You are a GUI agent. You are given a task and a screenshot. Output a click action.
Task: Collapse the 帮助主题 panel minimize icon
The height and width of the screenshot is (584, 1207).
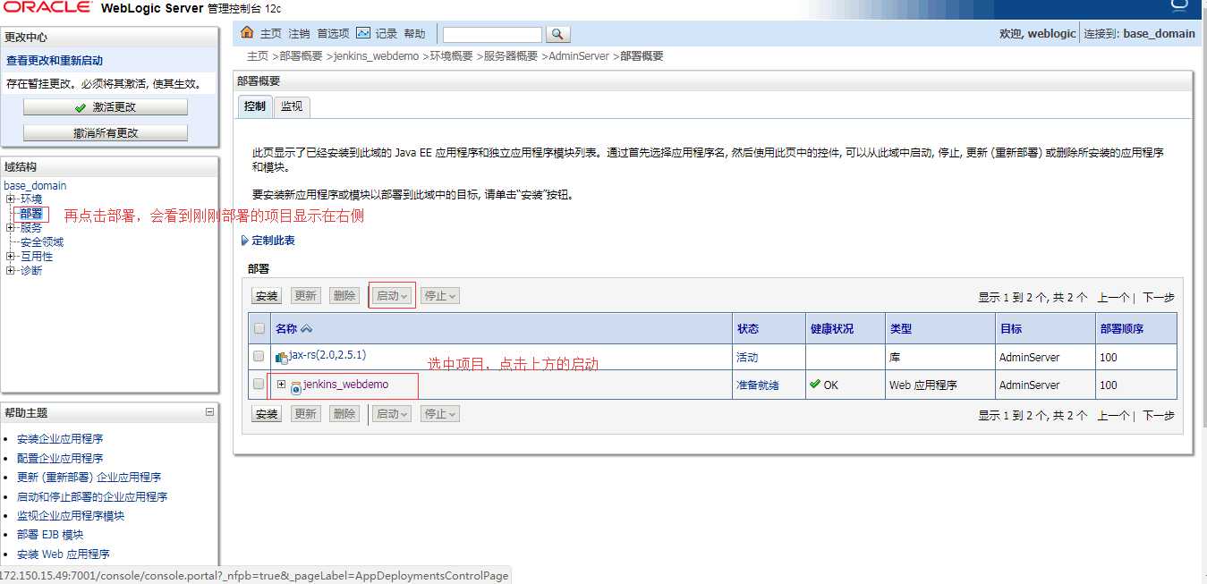pyautogui.click(x=209, y=412)
